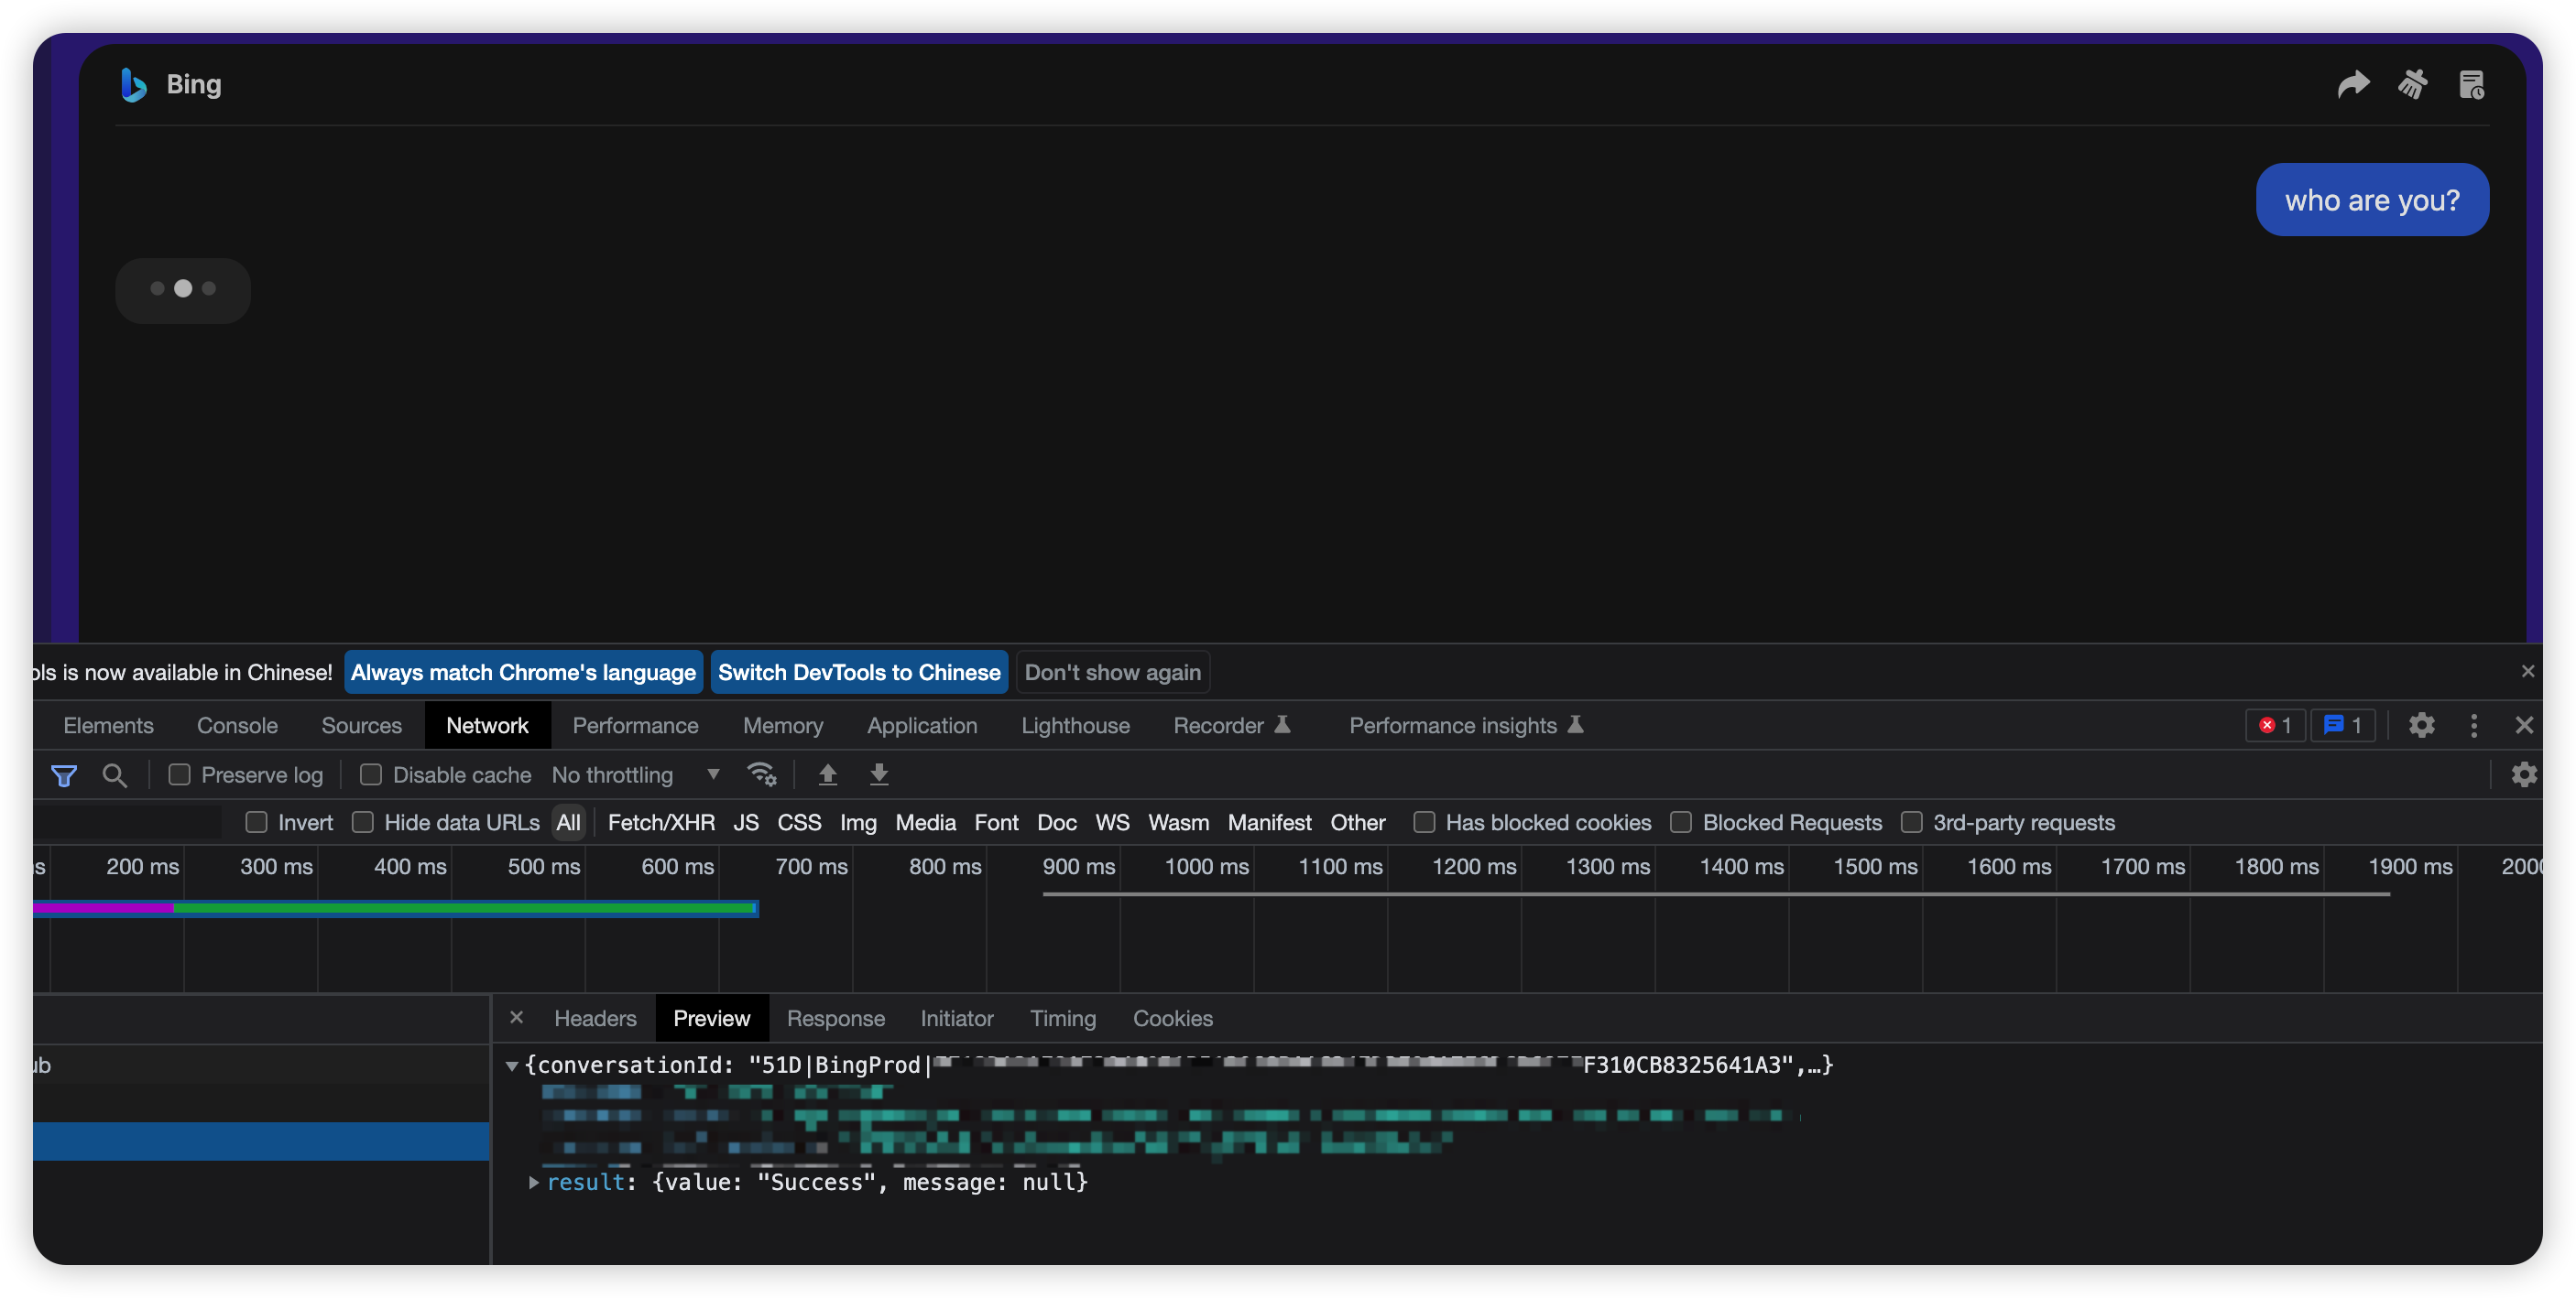Image resolution: width=2576 pixels, height=1298 pixels.
Task: Click the network conditions Wi-Fi icon
Action: point(763,774)
